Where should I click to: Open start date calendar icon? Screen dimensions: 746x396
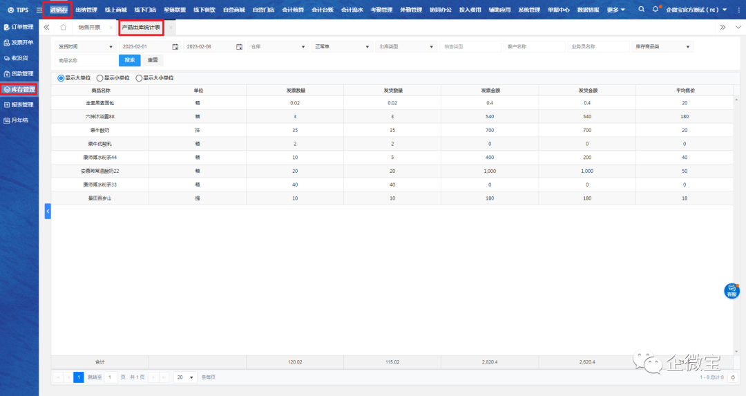[175, 47]
